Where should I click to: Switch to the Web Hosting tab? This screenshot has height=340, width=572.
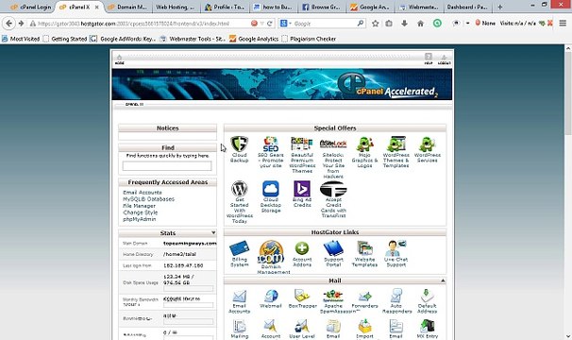176,7
